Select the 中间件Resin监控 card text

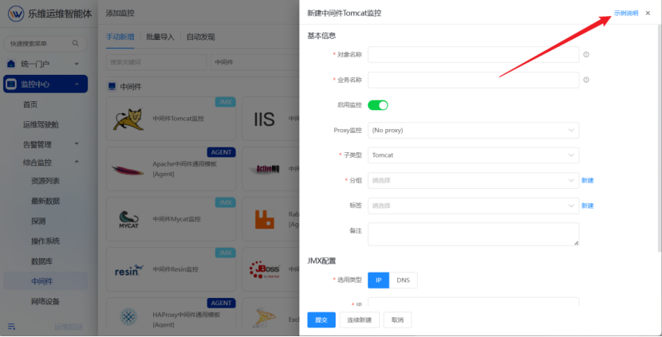(x=175, y=269)
